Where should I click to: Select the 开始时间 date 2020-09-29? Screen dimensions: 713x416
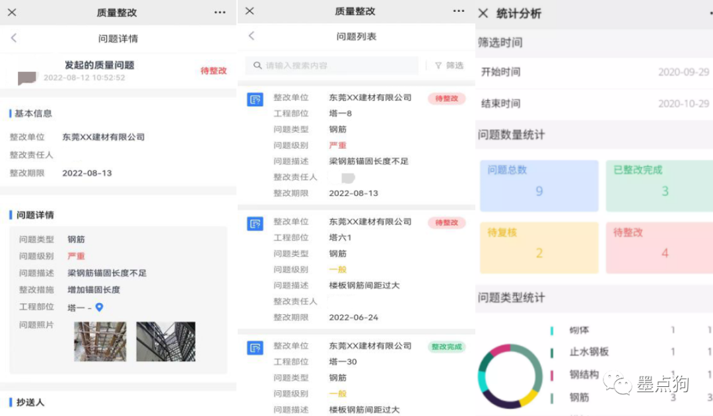683,72
